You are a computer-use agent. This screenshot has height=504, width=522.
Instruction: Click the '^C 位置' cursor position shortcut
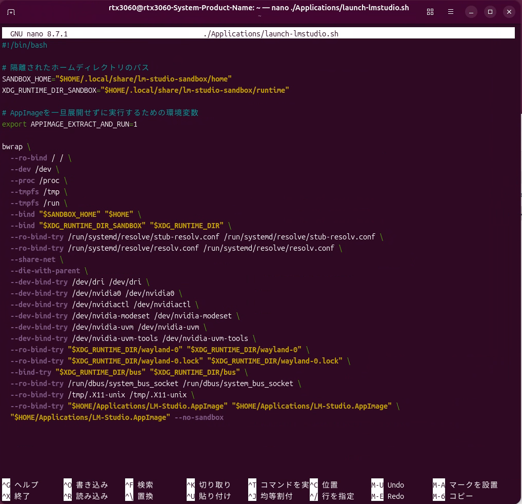click(x=324, y=485)
